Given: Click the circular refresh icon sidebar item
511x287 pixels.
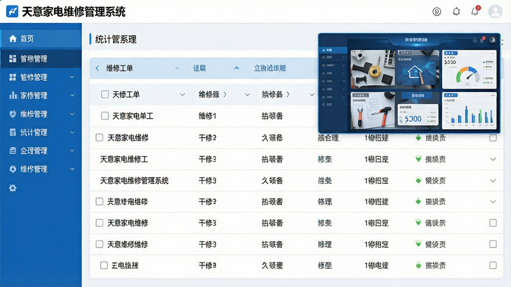Looking at the screenshot, I should coord(12,169).
